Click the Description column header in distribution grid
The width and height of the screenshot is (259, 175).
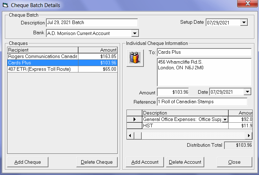click(185, 113)
